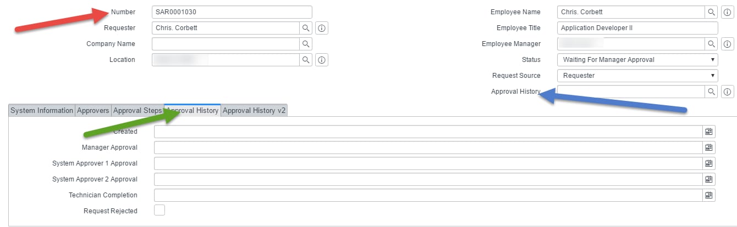737x227 pixels.
Task: Click the Approval History field lookup icon
Action: point(712,92)
